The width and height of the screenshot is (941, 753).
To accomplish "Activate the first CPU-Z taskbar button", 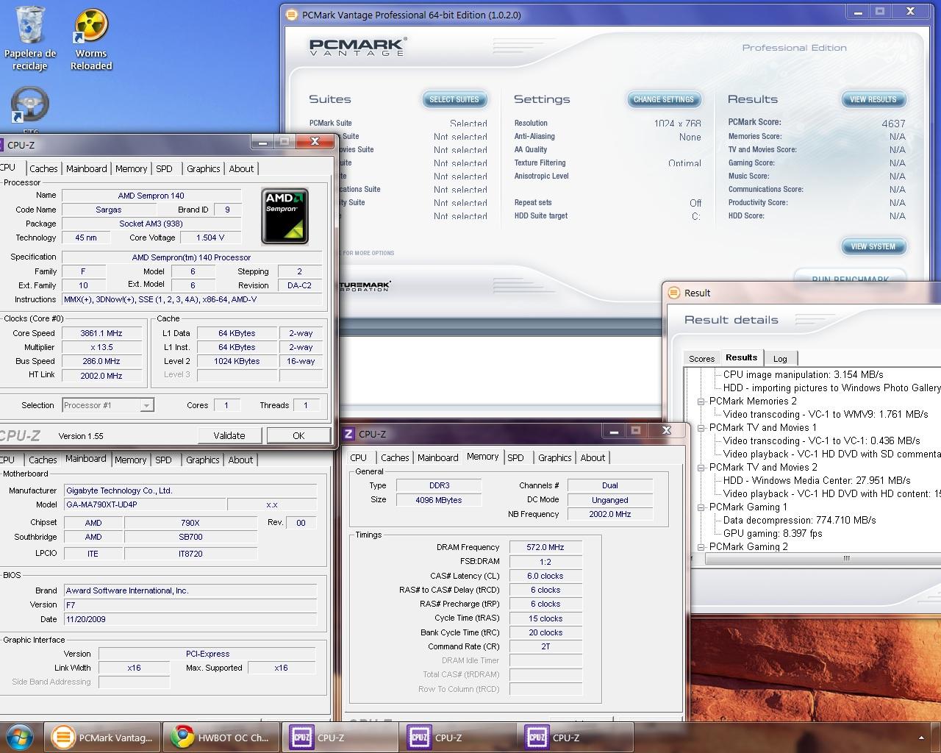I will coord(340,738).
